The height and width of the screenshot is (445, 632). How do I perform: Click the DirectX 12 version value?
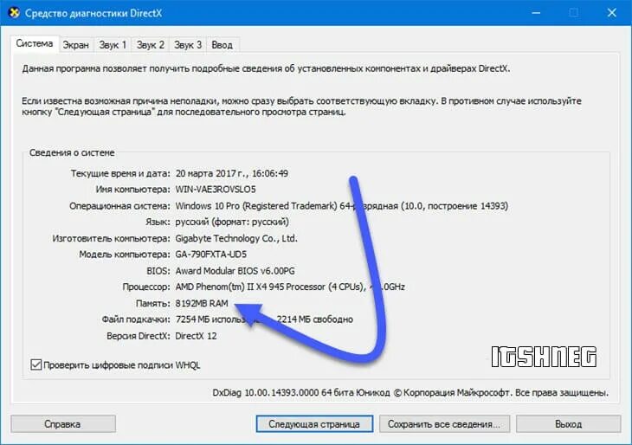point(196,336)
